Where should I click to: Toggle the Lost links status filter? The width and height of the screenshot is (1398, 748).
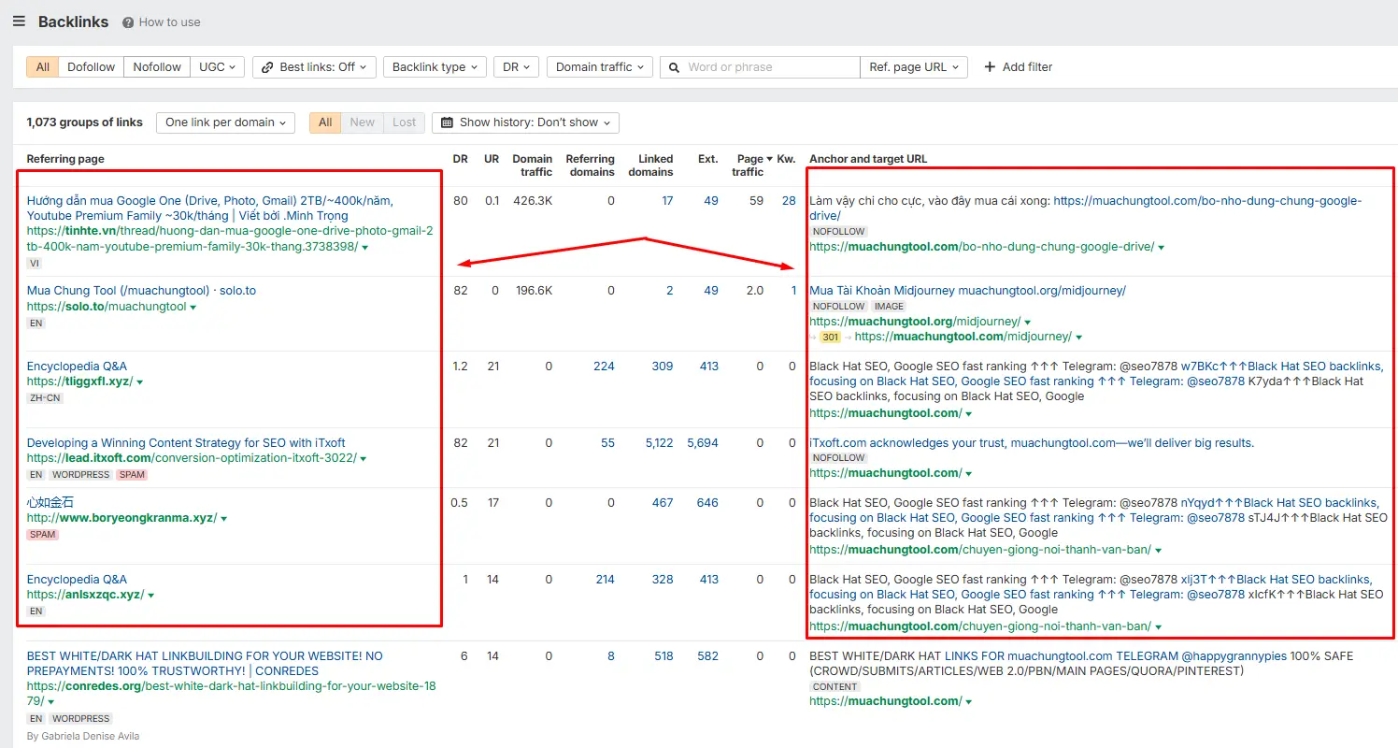pyautogui.click(x=404, y=122)
